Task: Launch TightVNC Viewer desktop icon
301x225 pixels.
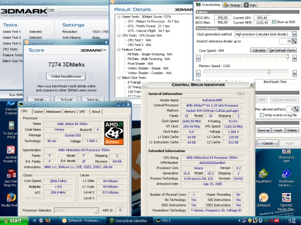Action: coord(286,202)
